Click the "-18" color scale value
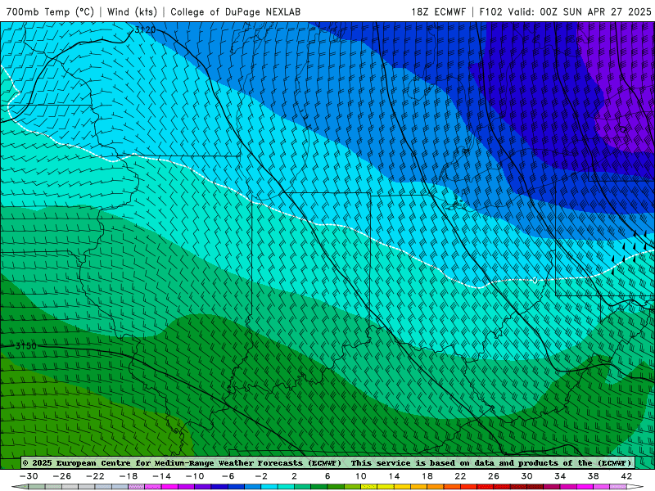This screenshot has height=491, width=655. [129, 476]
